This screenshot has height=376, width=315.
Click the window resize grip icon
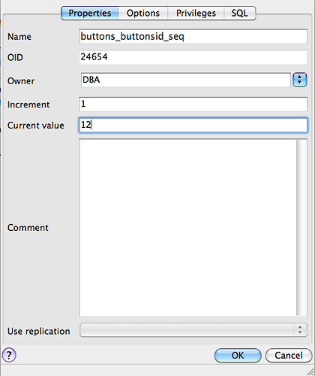(x=310, y=371)
